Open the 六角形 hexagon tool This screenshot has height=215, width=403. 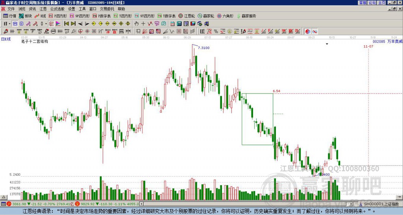coord(225,16)
